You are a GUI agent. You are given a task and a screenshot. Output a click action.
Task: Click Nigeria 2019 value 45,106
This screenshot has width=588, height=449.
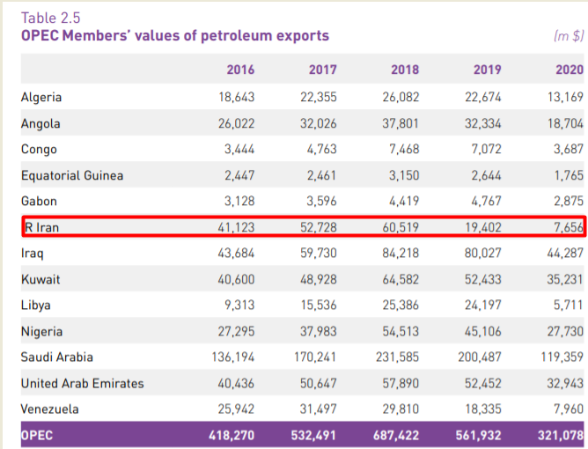point(483,331)
